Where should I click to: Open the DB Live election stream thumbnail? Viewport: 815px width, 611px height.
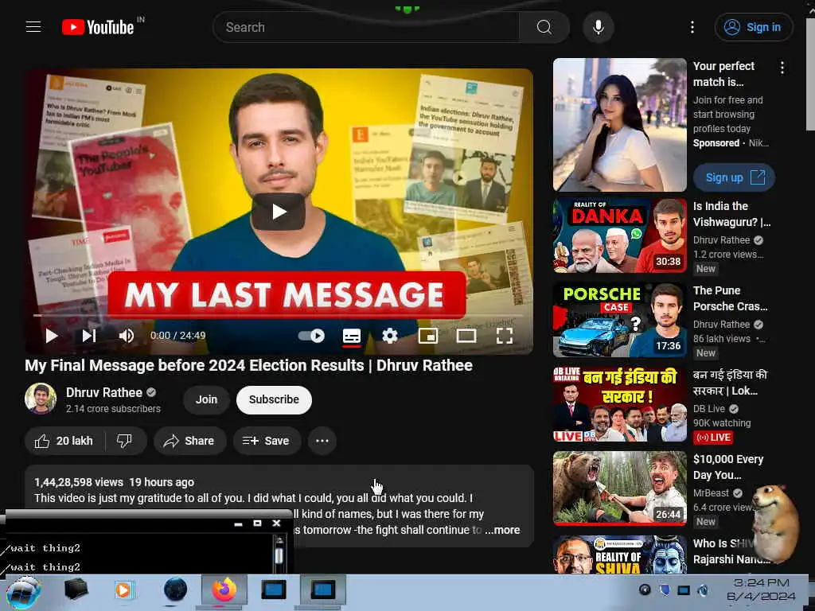(x=619, y=403)
